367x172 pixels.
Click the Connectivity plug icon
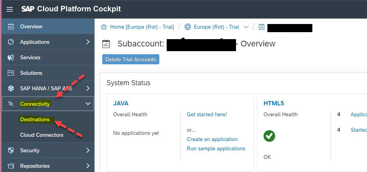(x=11, y=104)
